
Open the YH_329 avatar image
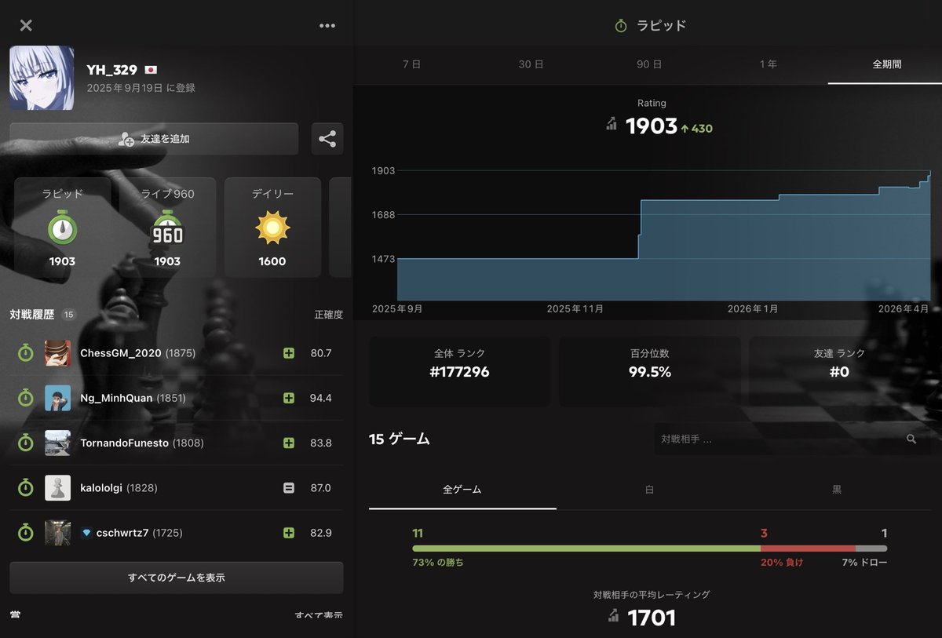[42, 78]
